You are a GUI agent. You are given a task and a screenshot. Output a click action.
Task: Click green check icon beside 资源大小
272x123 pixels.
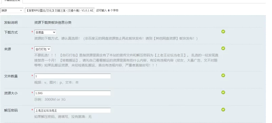pyautogui.click(x=223, y=93)
